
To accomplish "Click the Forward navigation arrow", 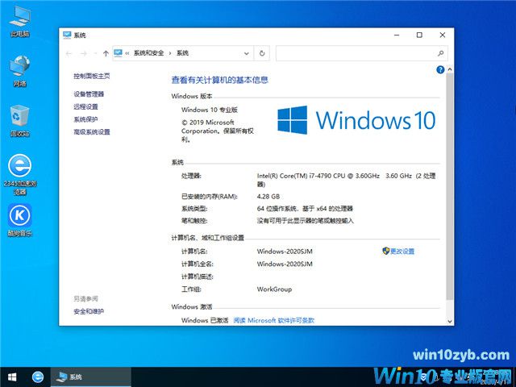I will (84, 53).
